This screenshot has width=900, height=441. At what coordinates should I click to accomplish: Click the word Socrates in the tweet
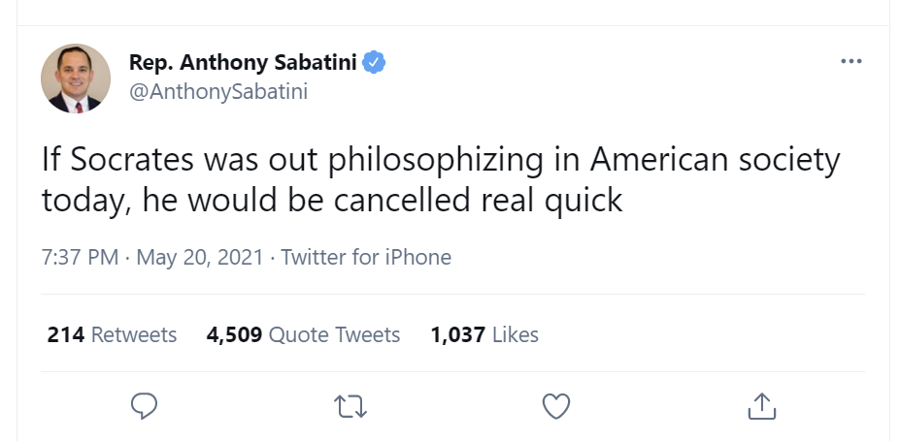pos(130,159)
